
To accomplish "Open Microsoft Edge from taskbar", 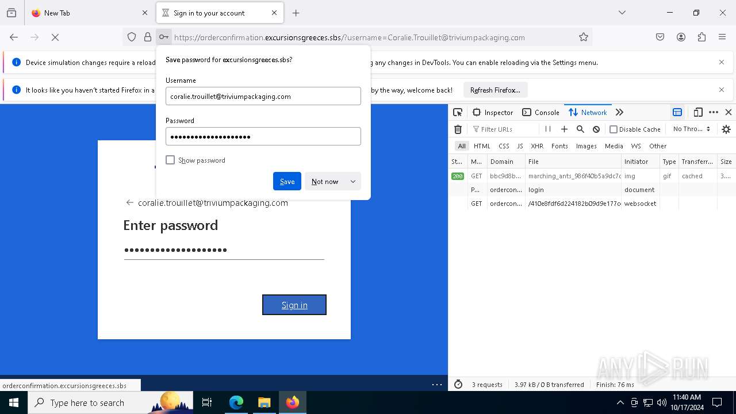I will 236,402.
